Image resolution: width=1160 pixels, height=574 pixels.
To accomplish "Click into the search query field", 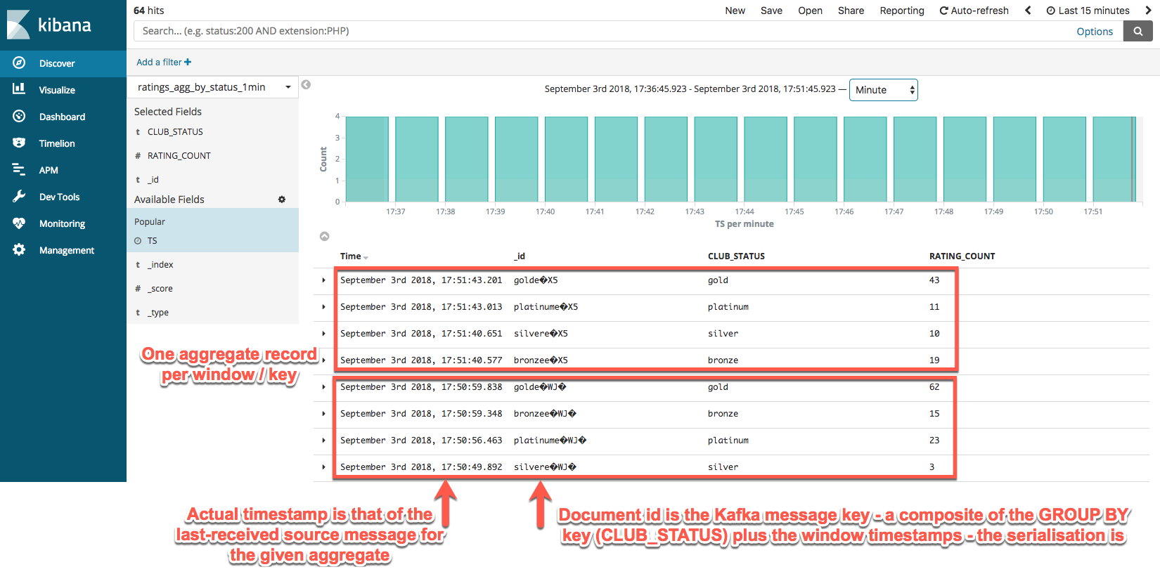I will point(598,31).
